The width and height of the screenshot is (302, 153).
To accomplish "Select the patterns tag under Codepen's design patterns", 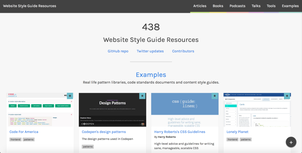I will 88,147.
